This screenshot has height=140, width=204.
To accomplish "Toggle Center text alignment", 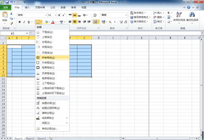I will point(75,22).
